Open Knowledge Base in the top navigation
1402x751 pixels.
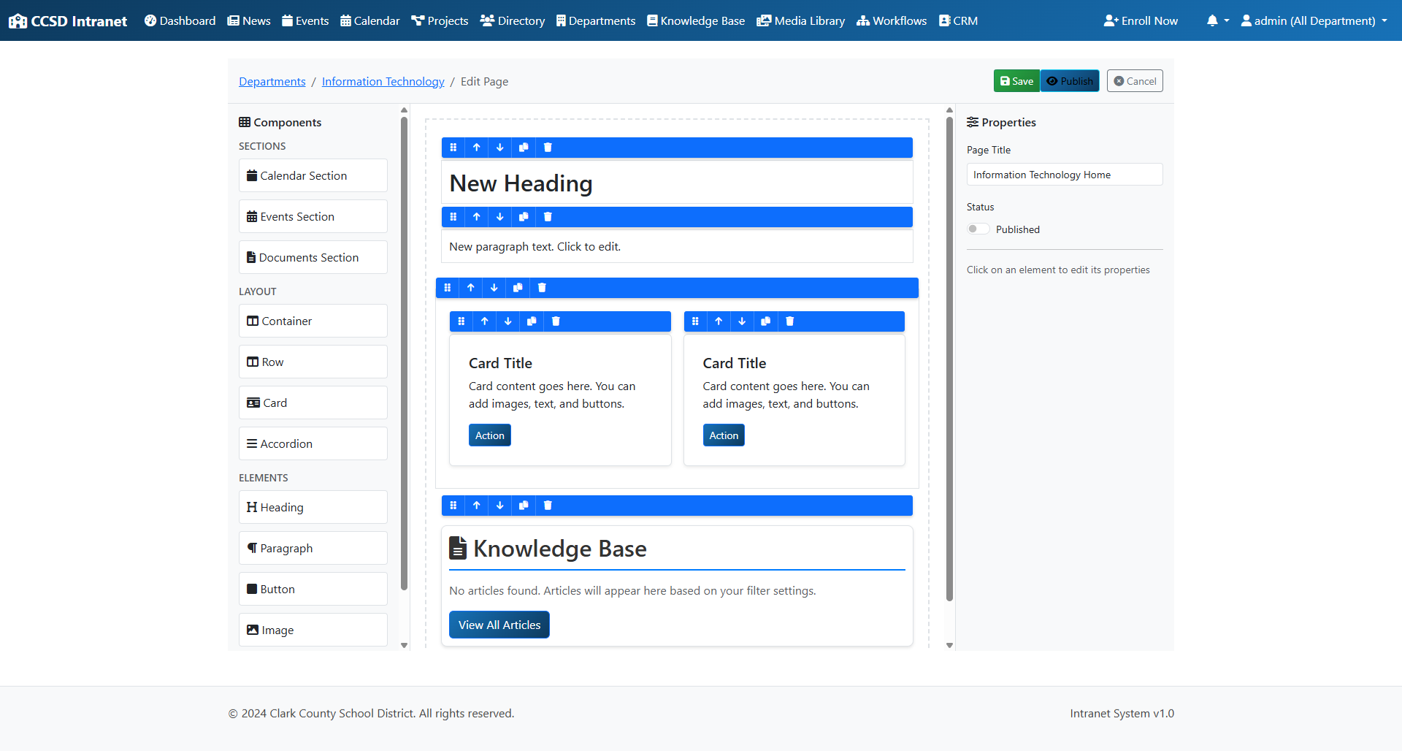pos(695,20)
